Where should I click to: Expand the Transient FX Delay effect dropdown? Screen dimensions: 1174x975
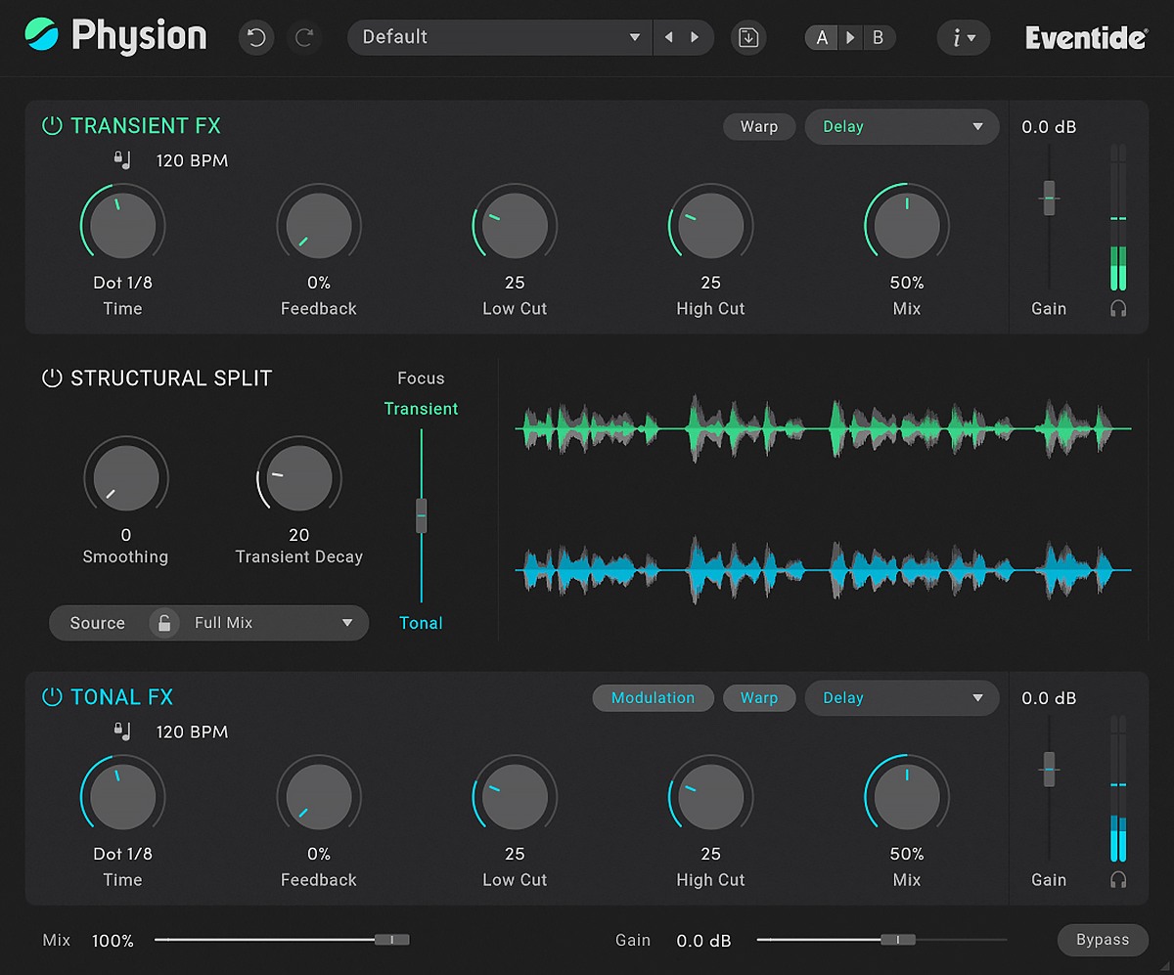(x=901, y=127)
